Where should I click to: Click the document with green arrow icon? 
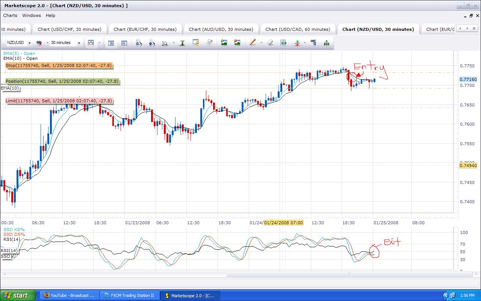click(284, 43)
